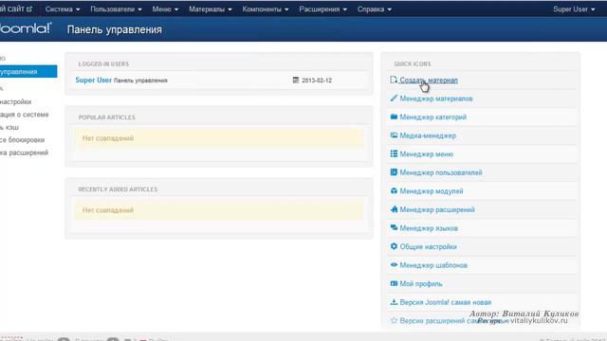
Task: Click the Super User link in Logged-in Users
Action: pyautogui.click(x=93, y=80)
